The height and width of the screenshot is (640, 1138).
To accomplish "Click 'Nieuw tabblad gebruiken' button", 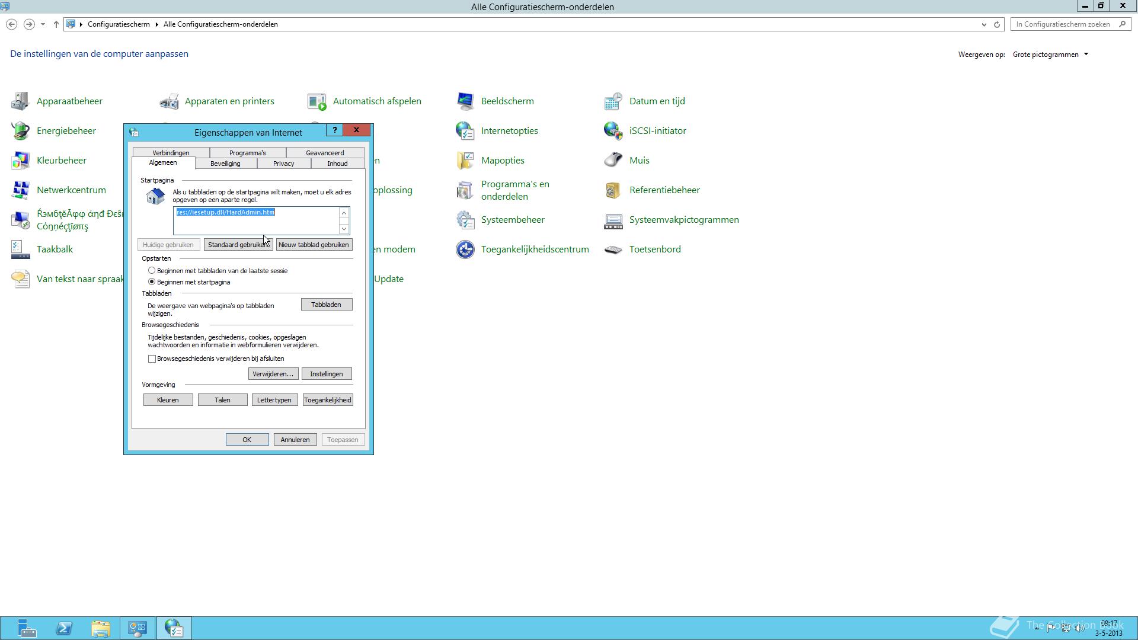I will pyautogui.click(x=314, y=245).
